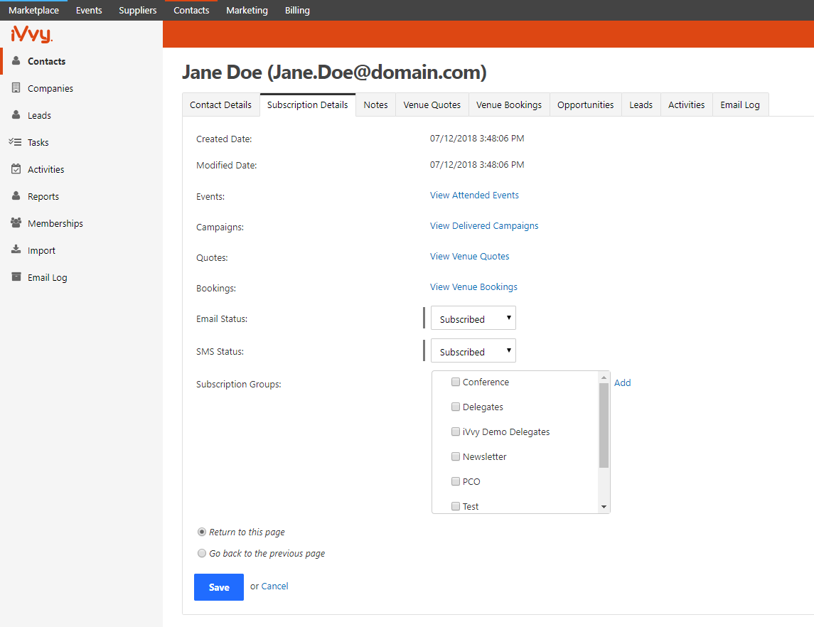Click the blue Save button
The image size is (814, 627).
tap(219, 587)
